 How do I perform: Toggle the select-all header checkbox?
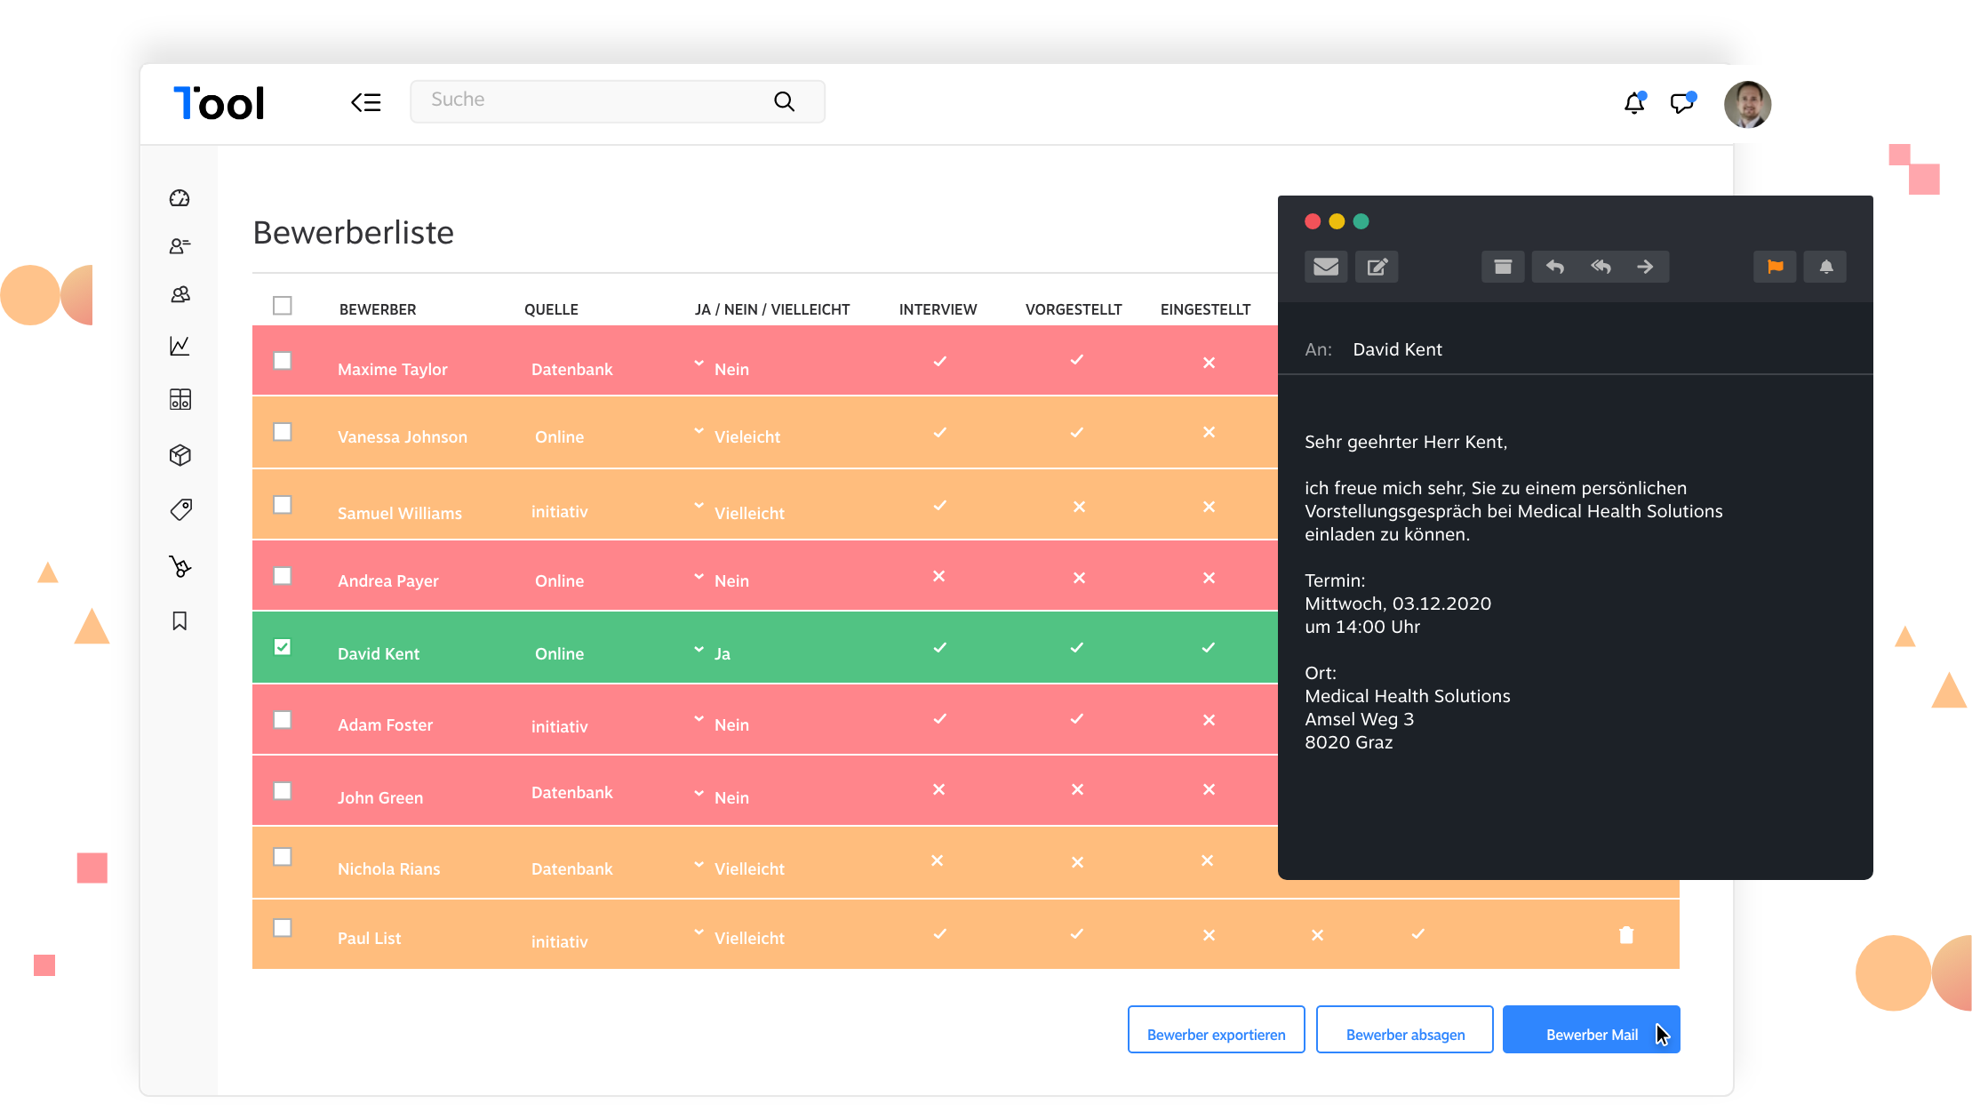pos(283,306)
